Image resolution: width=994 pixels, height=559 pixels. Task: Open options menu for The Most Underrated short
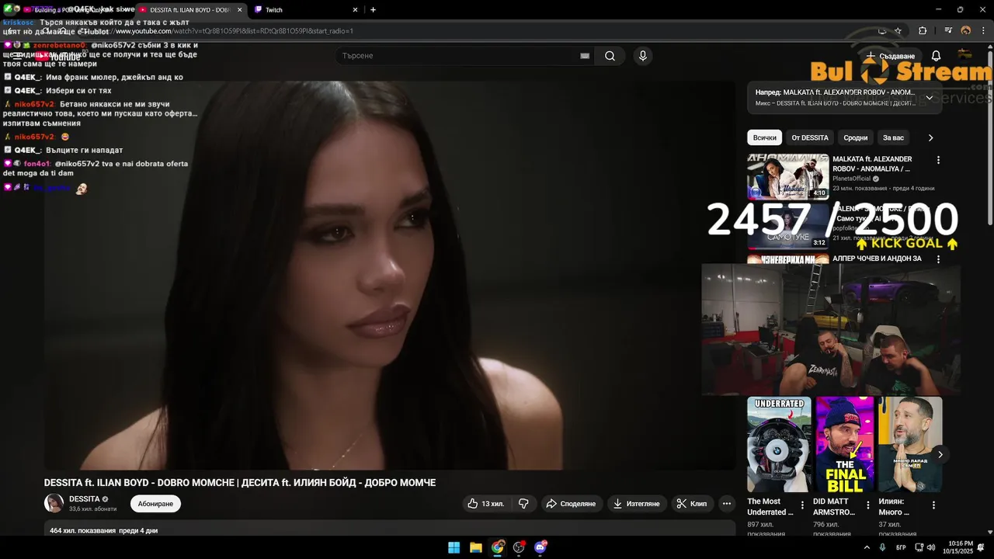point(802,505)
